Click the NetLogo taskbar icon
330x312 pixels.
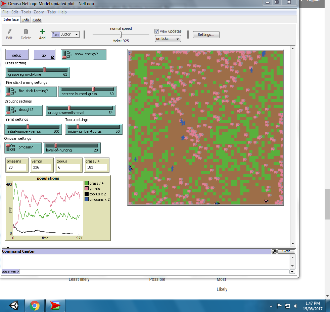coord(55,306)
